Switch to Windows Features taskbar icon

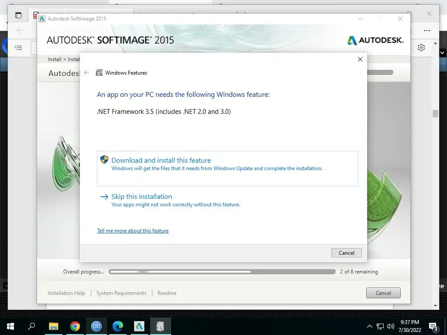pos(161,326)
